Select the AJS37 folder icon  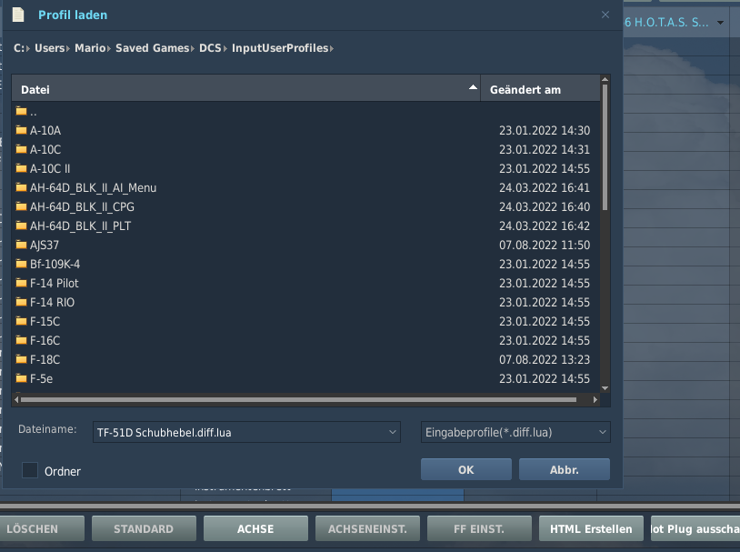pyautogui.click(x=21, y=245)
